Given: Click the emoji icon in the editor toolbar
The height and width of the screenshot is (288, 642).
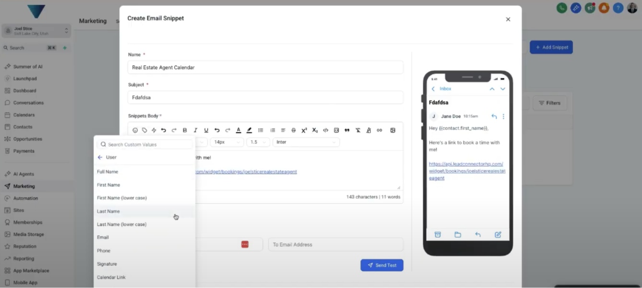Looking at the screenshot, I should [135, 130].
